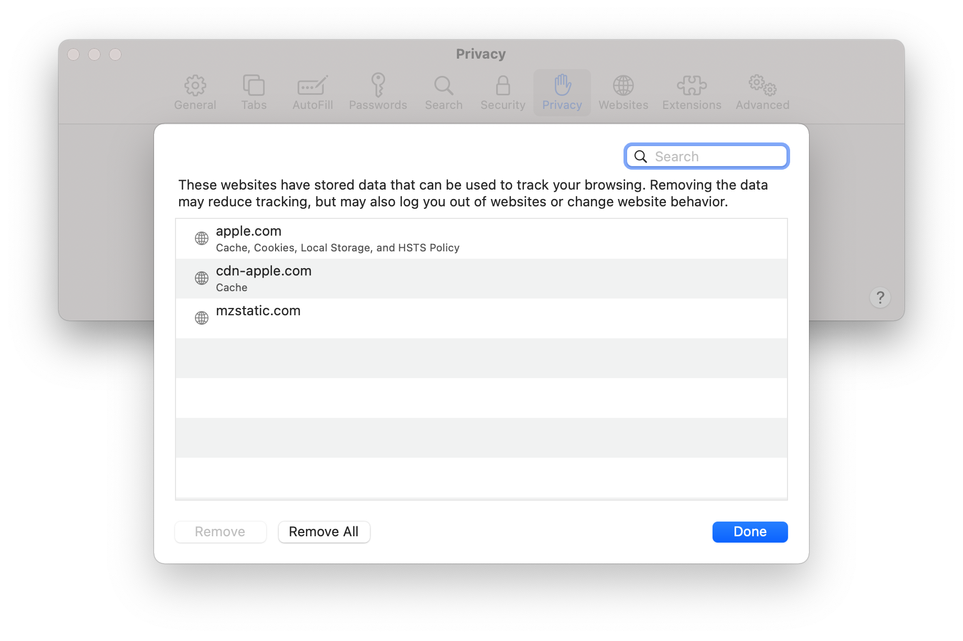Focus the website data Search field
The height and width of the screenshot is (641, 963).
pyautogui.click(x=706, y=156)
